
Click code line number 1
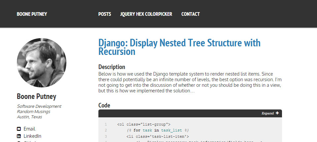(106, 125)
